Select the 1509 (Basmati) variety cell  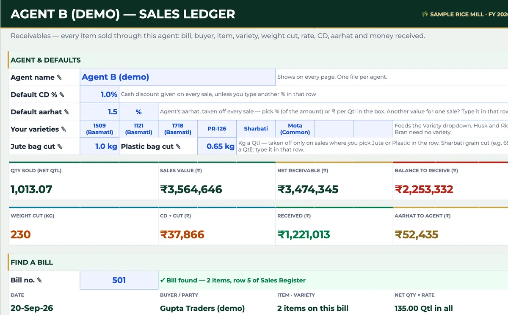pyautogui.click(x=99, y=129)
